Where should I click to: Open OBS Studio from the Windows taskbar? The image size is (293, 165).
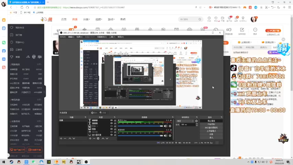click(86, 162)
